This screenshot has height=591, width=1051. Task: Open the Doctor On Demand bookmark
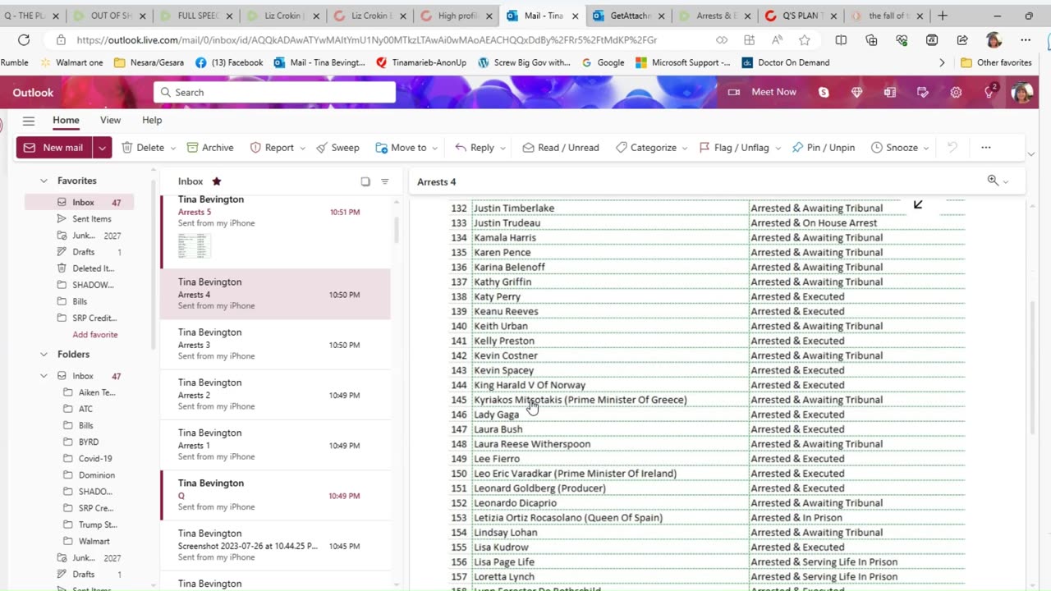click(x=785, y=62)
